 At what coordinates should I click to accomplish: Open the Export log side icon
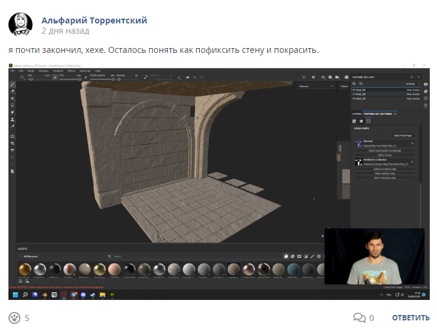pyautogui.click(x=426, y=105)
